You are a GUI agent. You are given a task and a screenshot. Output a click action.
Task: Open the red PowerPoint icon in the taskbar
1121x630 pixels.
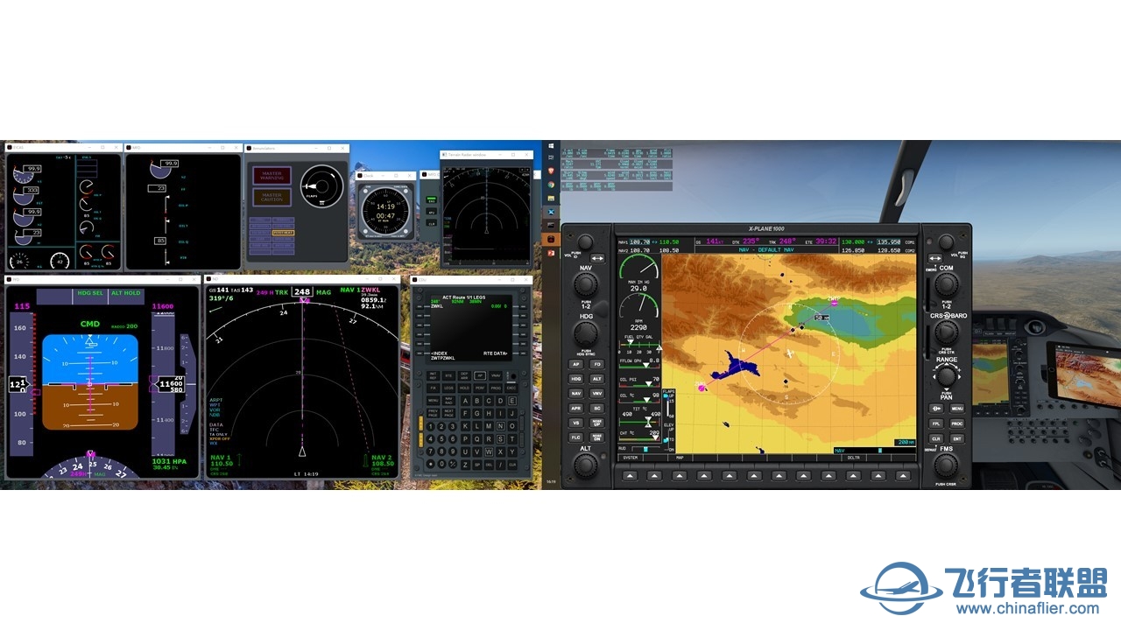[551, 254]
